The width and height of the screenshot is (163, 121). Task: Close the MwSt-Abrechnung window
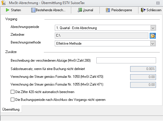click(158, 3)
